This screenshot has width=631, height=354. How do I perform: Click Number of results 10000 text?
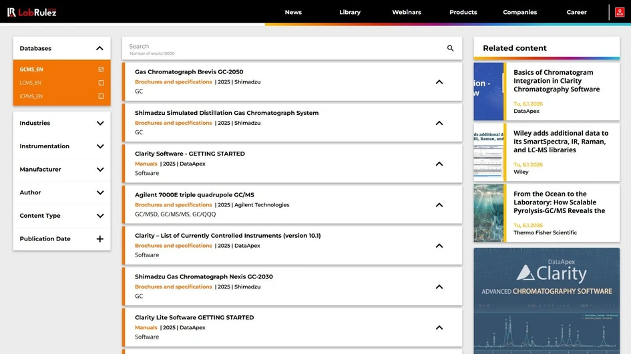(x=152, y=53)
